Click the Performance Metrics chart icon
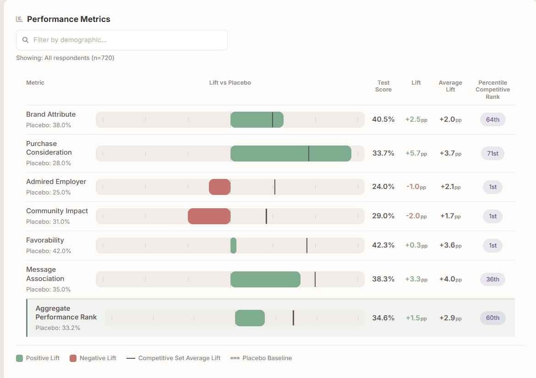This screenshot has width=536, height=378. click(19, 19)
